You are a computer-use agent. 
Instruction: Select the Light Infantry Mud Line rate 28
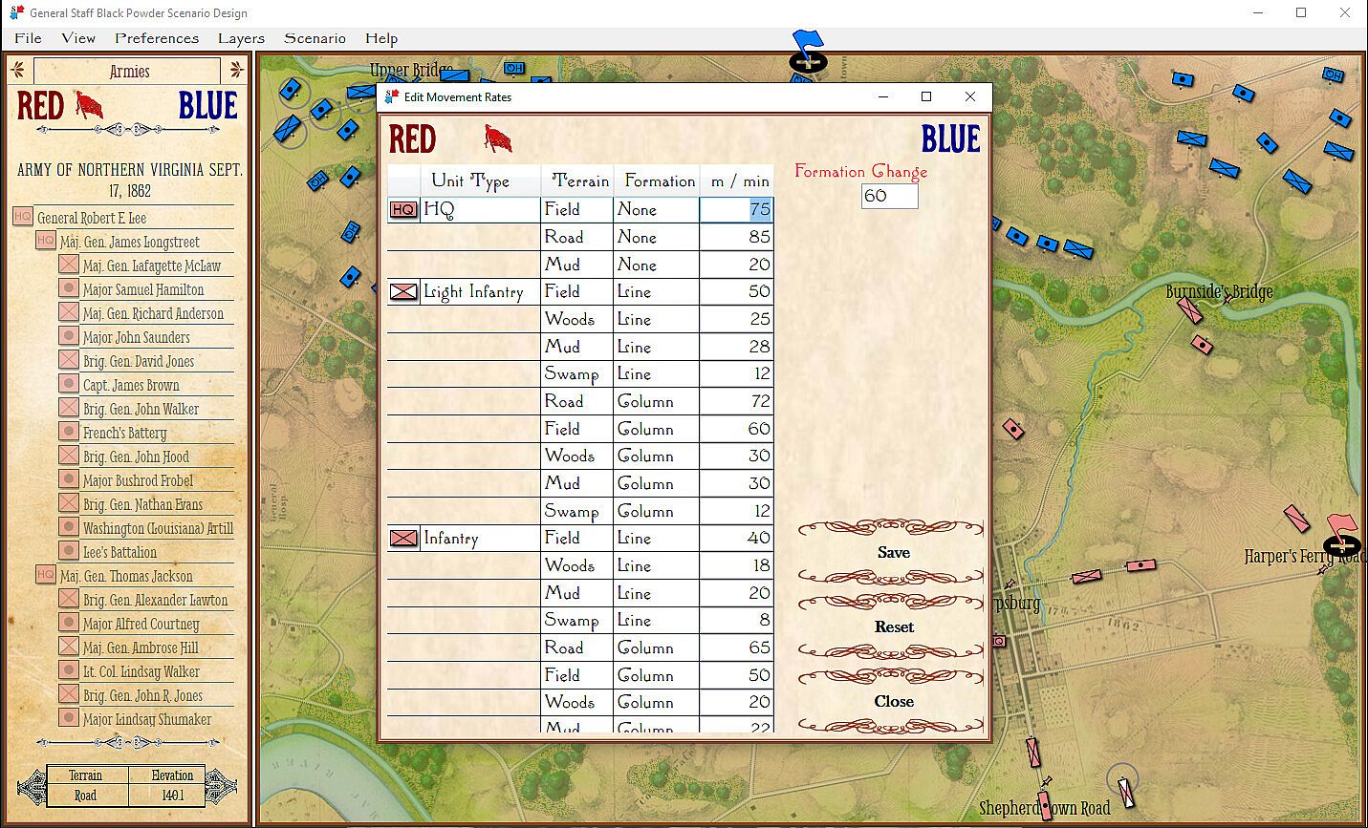736,347
